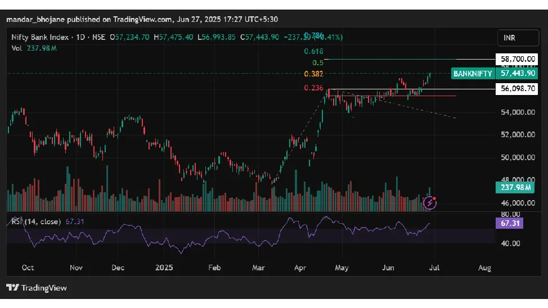
Task: Click the purple lightning event icon
Action: (x=429, y=202)
